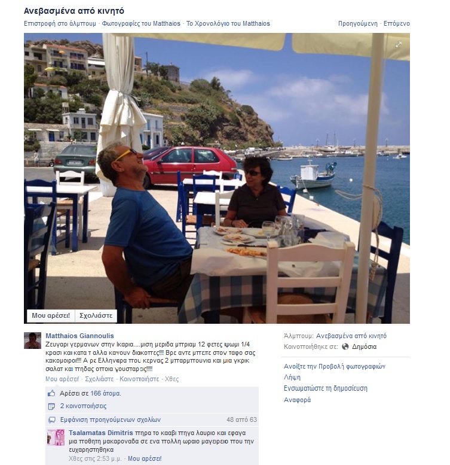Viewport: 450px width, 465px height.
Task: Open Φωτογραφίες του Matthaios link
Action: (x=141, y=23)
